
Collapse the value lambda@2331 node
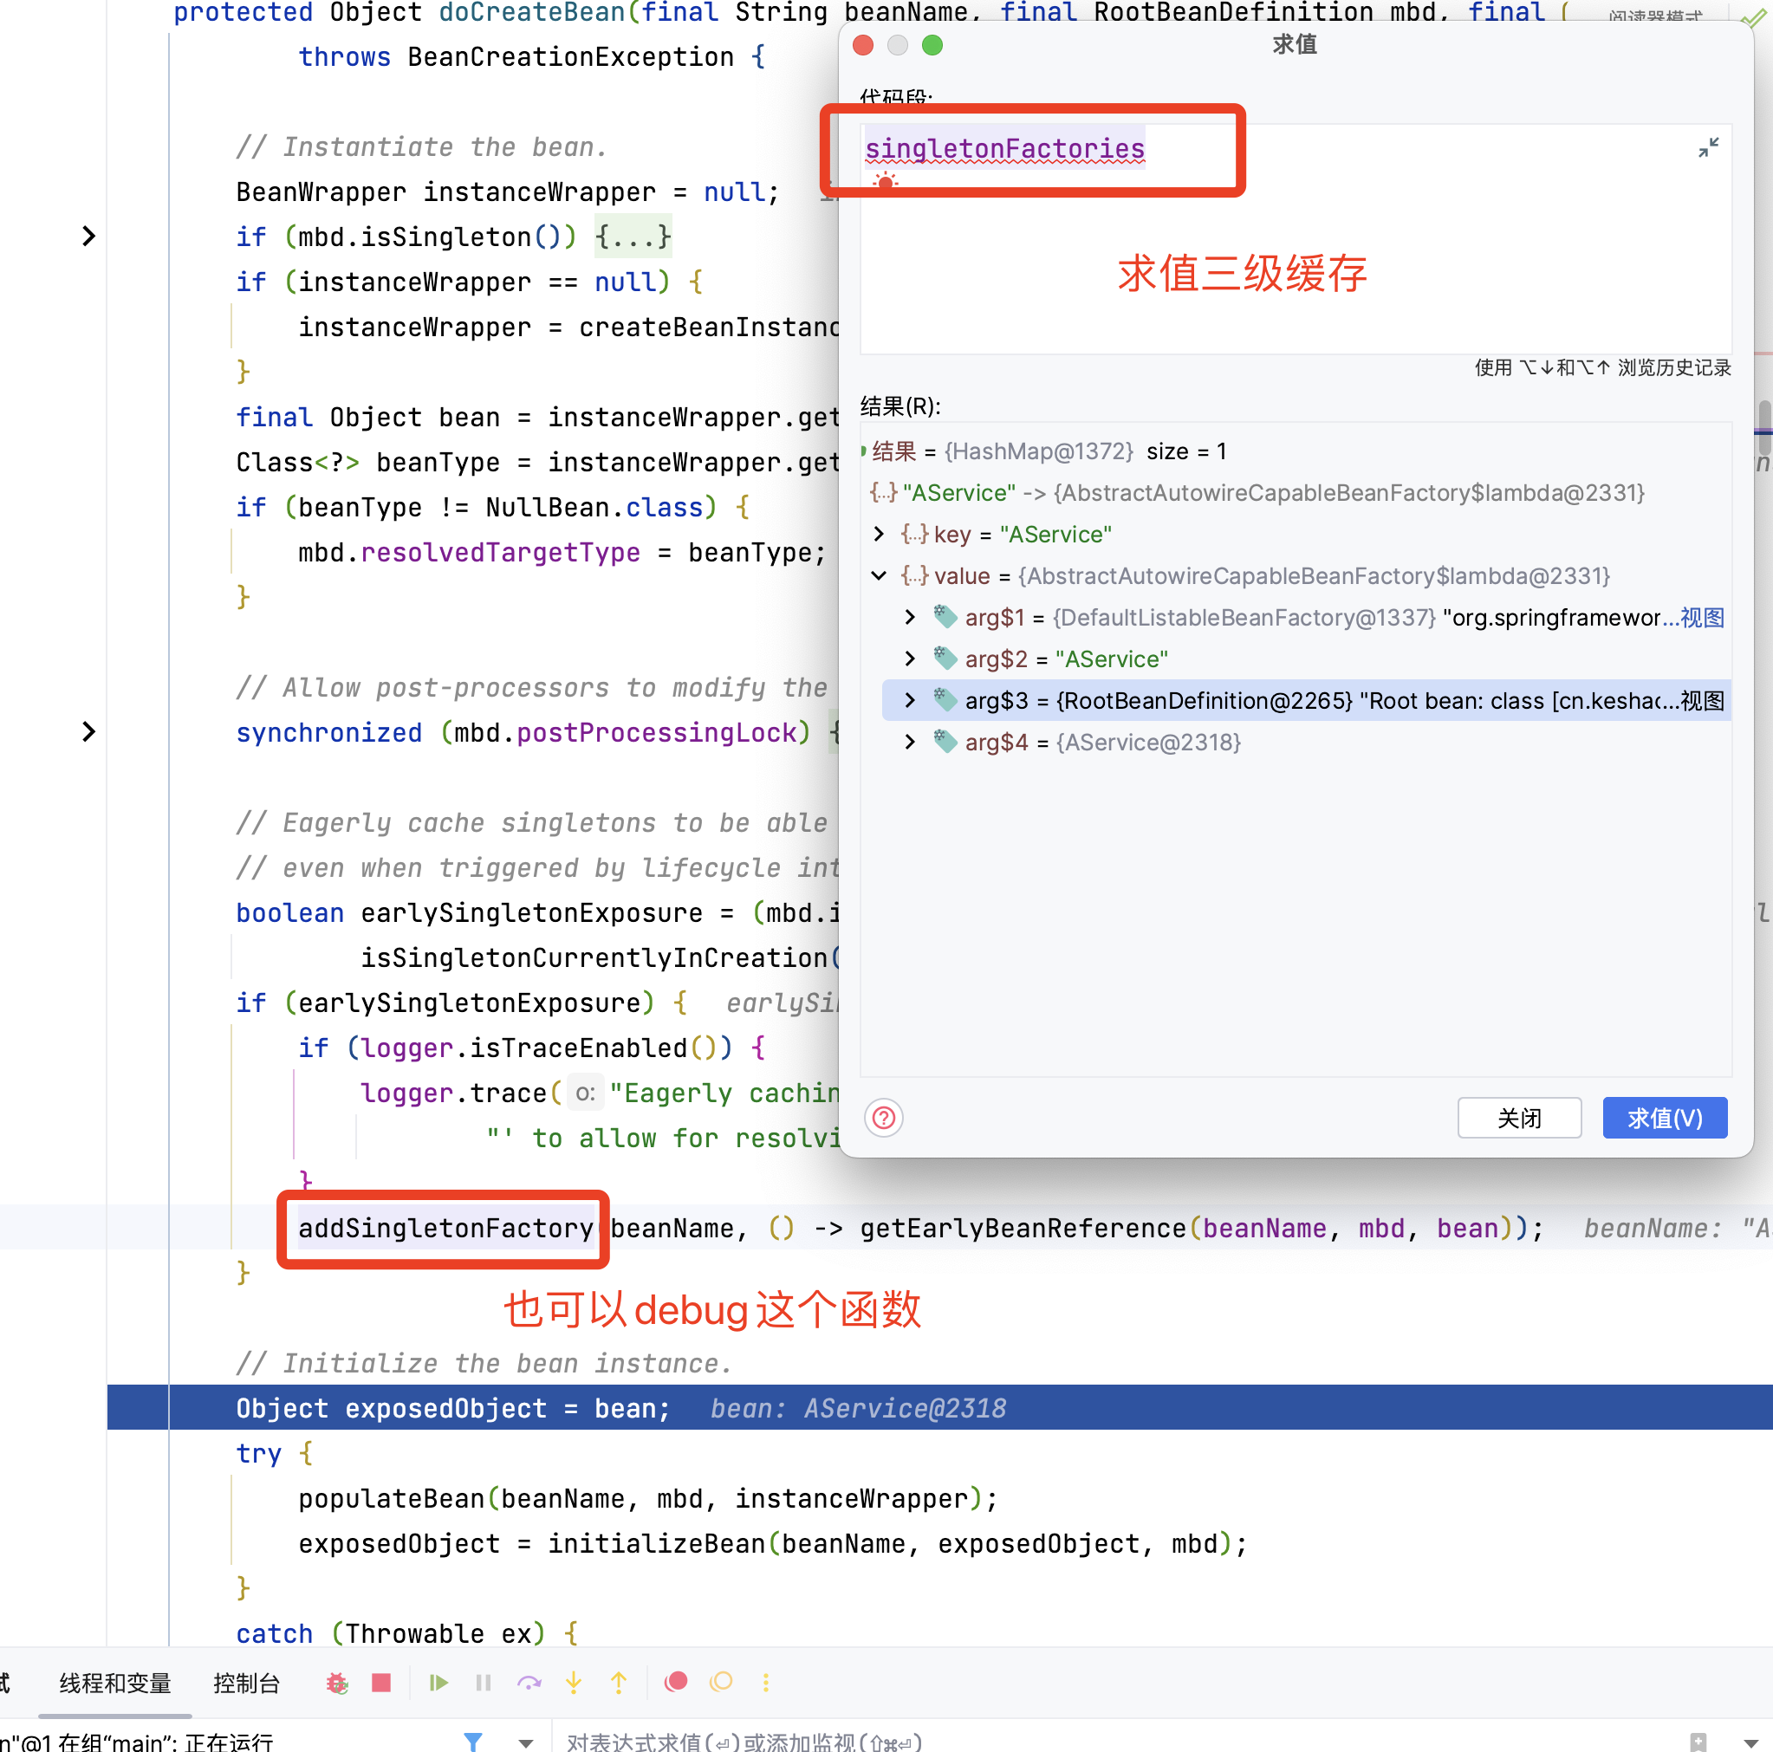coord(880,575)
